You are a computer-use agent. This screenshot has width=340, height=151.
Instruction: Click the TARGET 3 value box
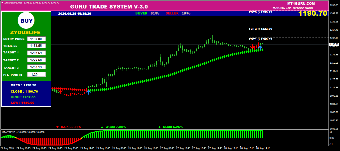click(x=36, y=67)
